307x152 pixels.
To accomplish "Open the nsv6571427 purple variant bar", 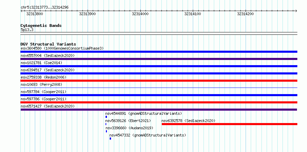I will pos(159,110).
